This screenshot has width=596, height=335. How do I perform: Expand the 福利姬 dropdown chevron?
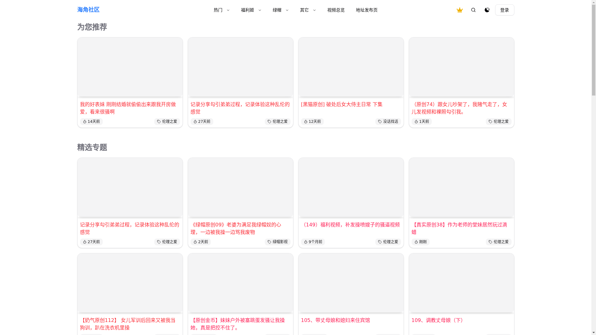point(260,10)
